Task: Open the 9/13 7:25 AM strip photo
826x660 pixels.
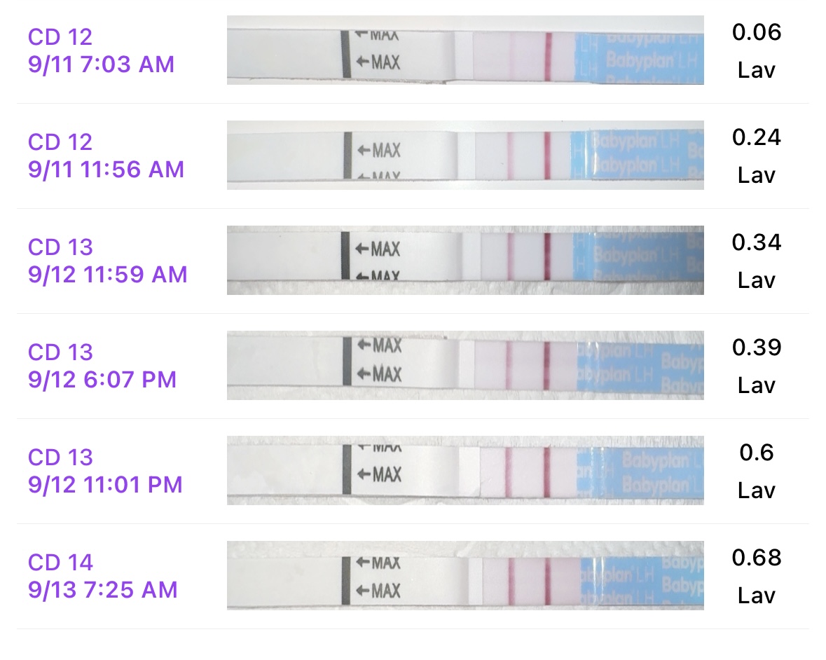Action: point(465,576)
